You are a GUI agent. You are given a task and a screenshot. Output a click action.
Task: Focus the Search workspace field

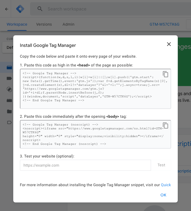[x=110, y=9]
